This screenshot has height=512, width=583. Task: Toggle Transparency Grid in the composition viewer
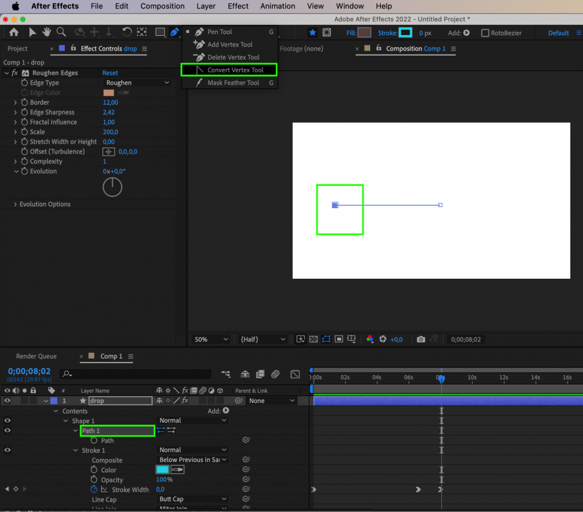coord(313,339)
